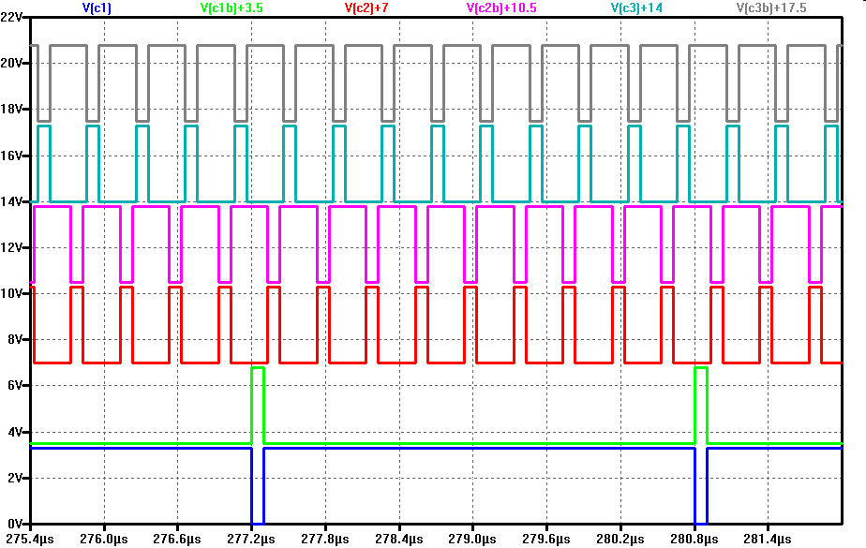Click the 16V vertical axis tick label
Viewport: 866px width, 548px height.
coord(14,156)
